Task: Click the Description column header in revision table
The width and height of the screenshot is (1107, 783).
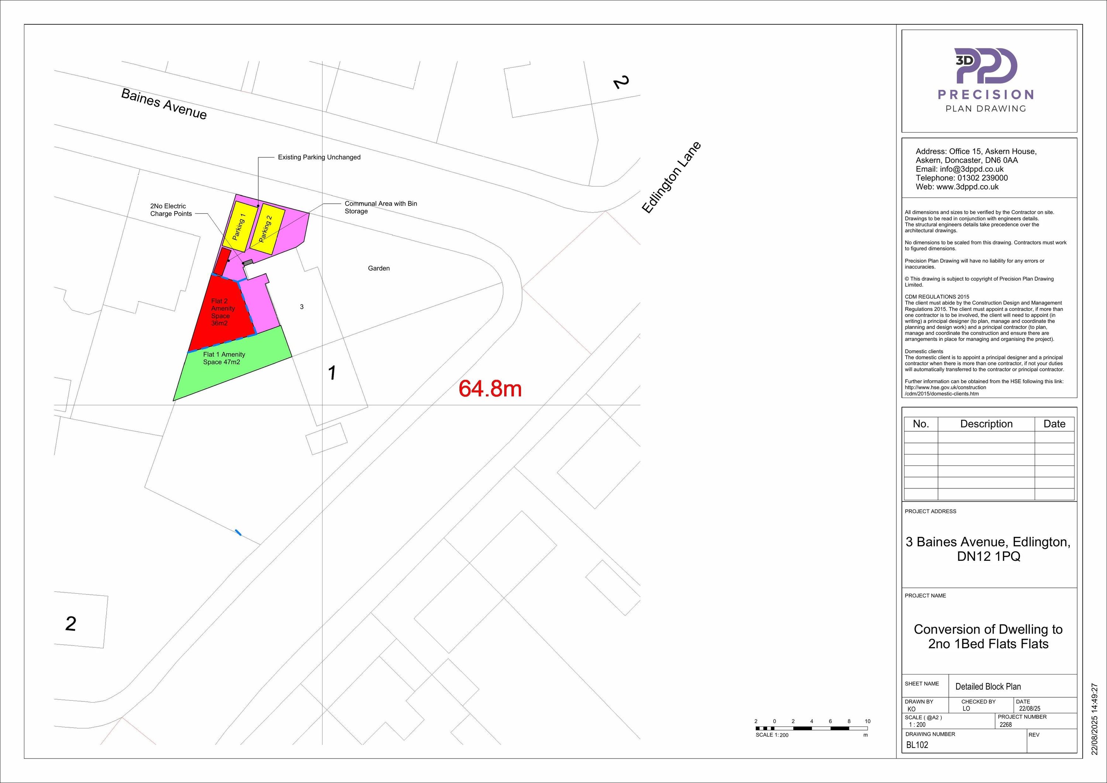Action: pos(986,423)
